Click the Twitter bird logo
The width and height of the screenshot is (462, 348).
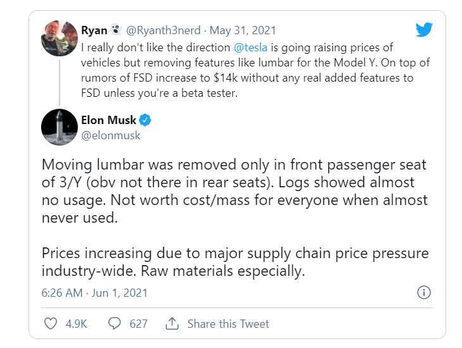point(423,30)
